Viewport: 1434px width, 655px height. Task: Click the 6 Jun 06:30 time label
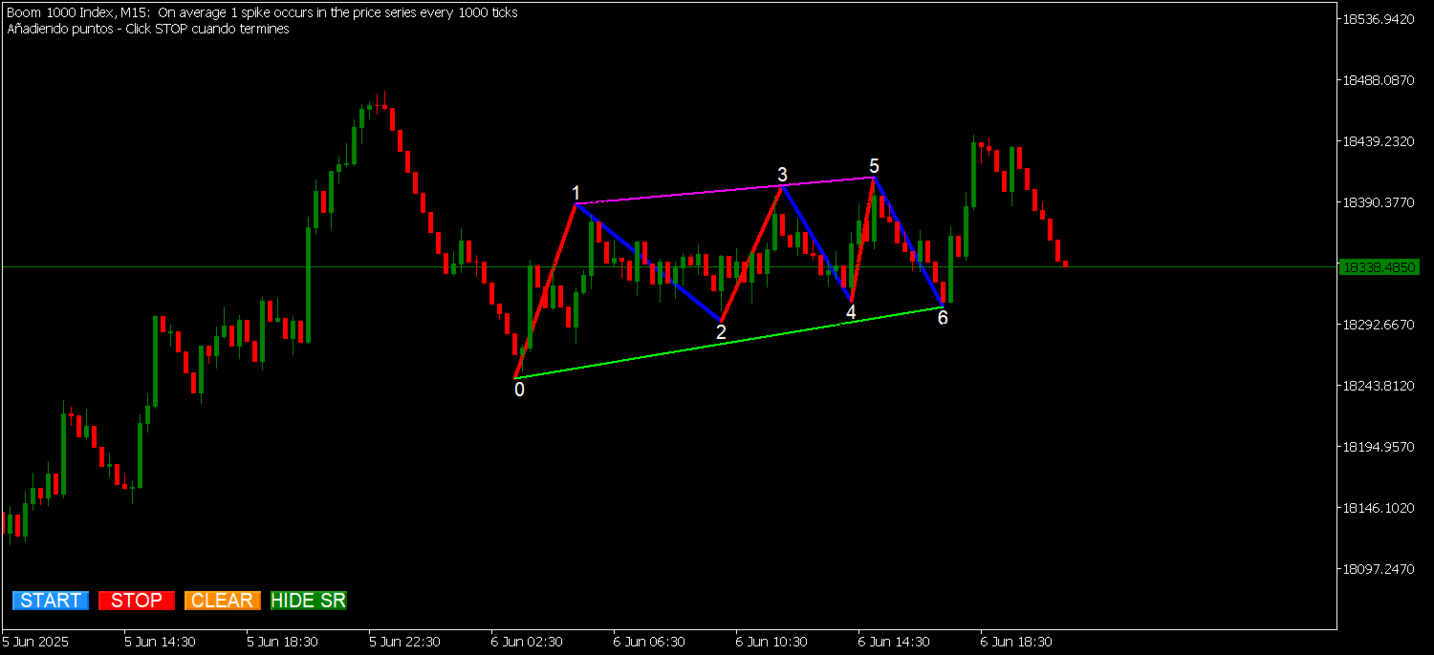point(649,642)
